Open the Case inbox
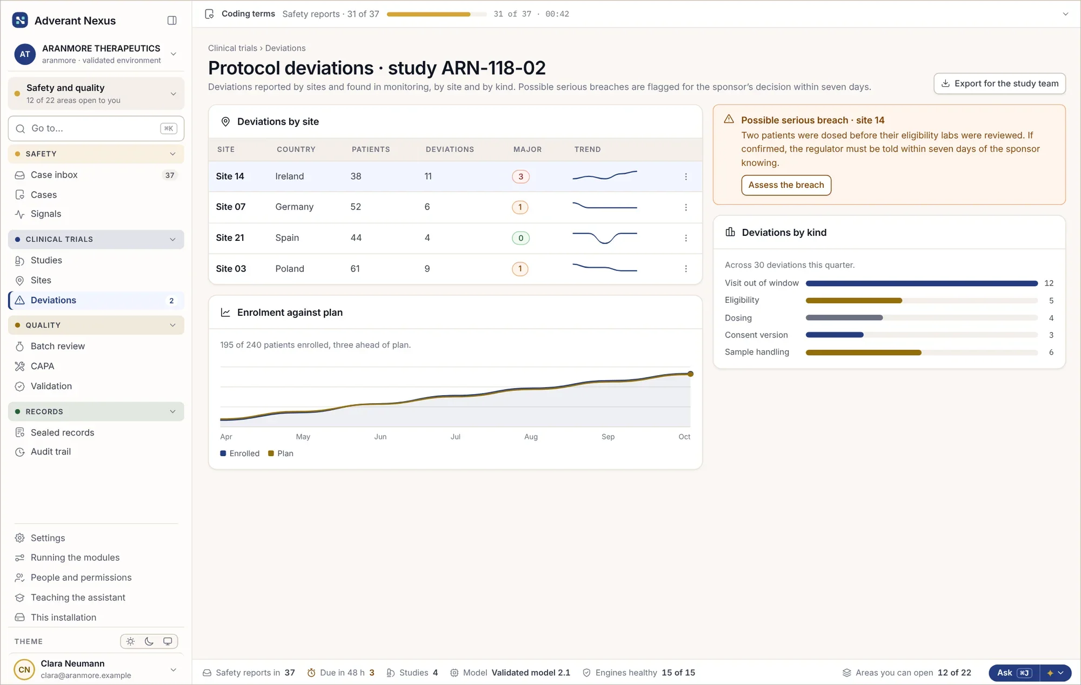Image resolution: width=1081 pixels, height=685 pixels. 96,175
